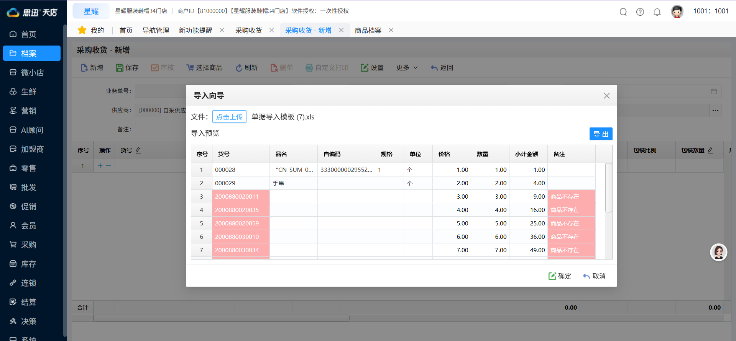This screenshot has height=341, width=736.
Task: Open the 我的 favorites tab
Action: [x=91, y=30]
